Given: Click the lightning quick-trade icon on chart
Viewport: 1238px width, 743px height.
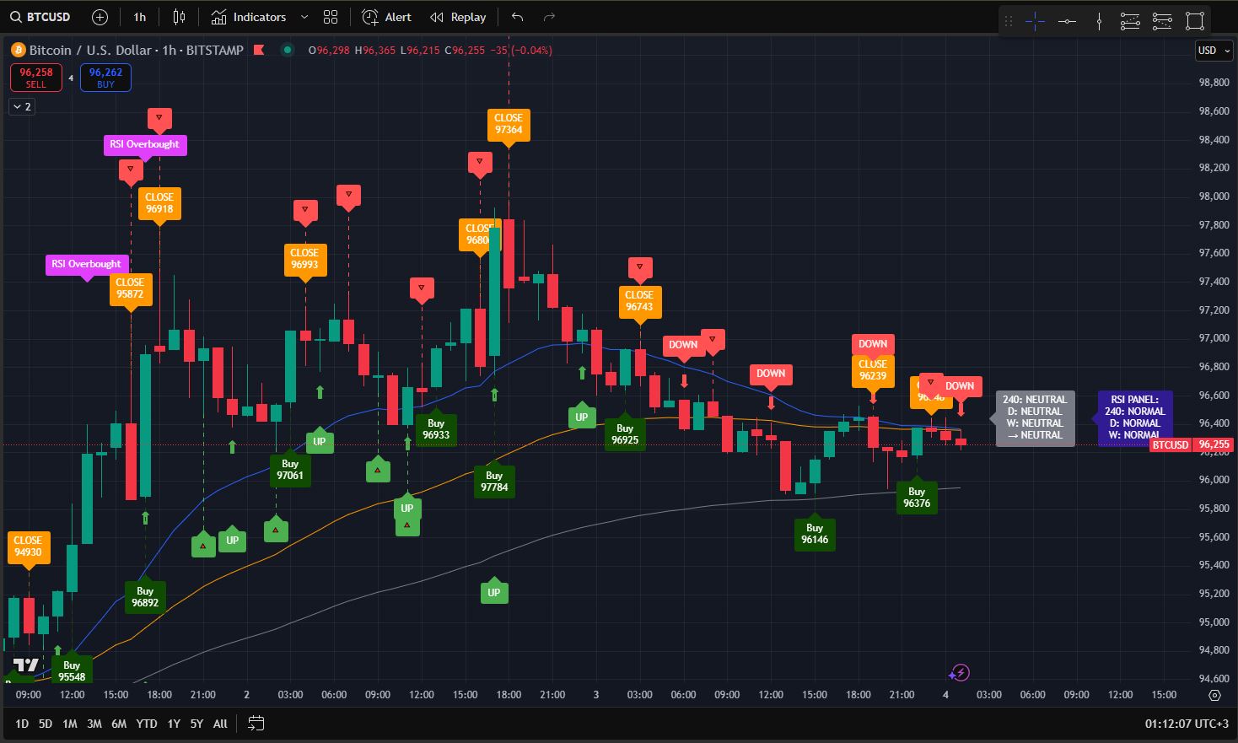Looking at the screenshot, I should (x=960, y=672).
